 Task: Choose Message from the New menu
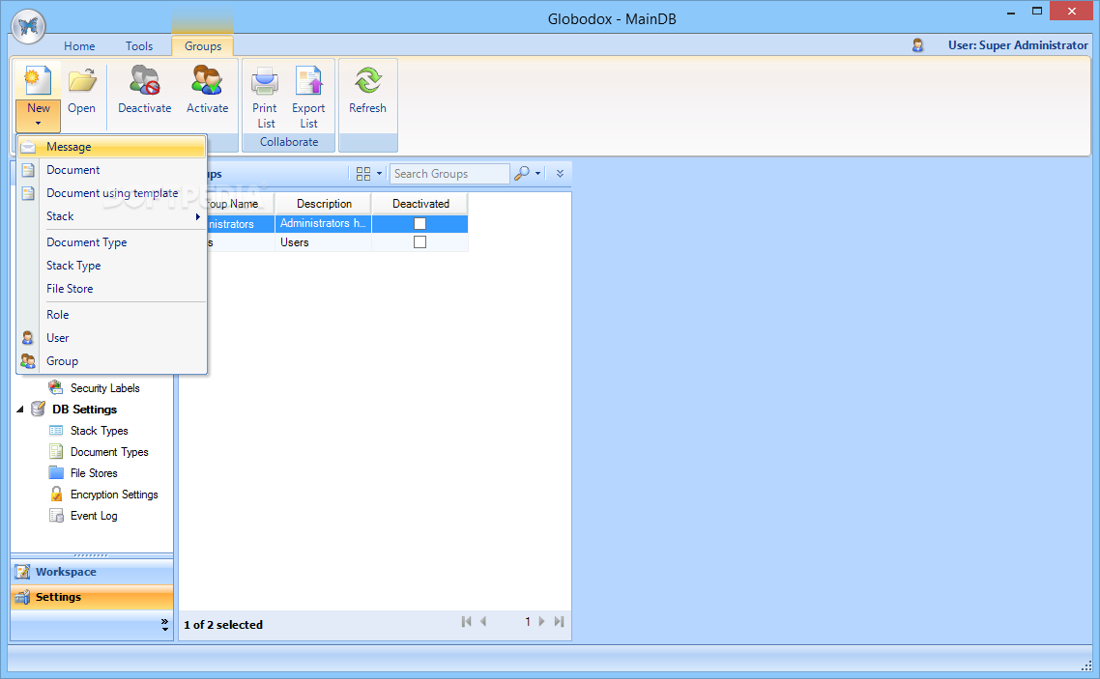tap(112, 147)
